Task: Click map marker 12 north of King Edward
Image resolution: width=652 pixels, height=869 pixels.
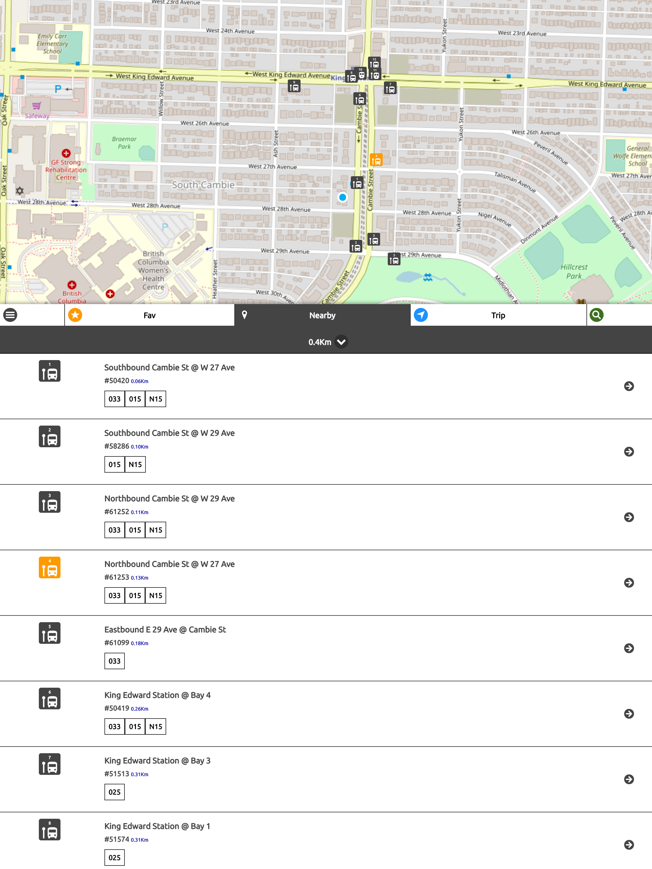Action: [374, 63]
